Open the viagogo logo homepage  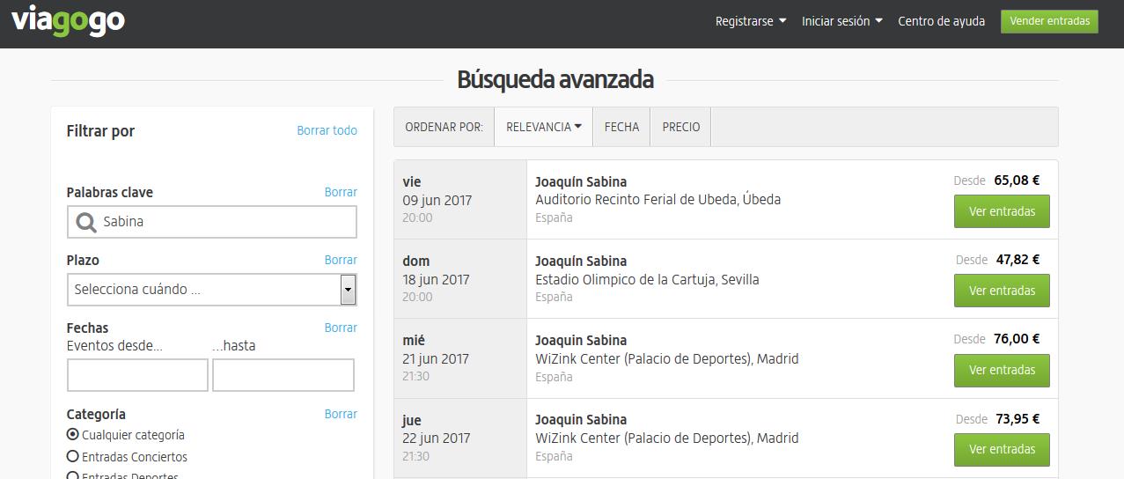68,22
